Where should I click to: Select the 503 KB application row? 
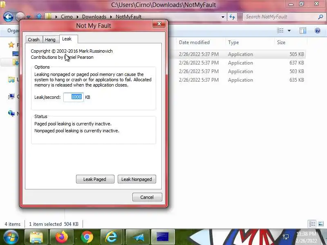238,71
